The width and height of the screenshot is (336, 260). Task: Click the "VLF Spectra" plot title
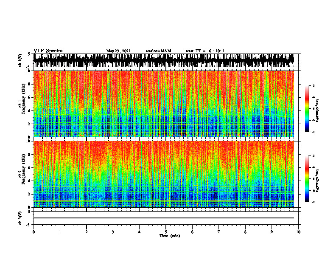click(48, 51)
